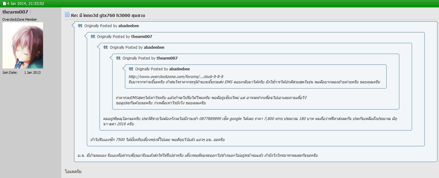
Task: Click the quote icon of the middle abadeebee quote
Action: tap(106, 47)
